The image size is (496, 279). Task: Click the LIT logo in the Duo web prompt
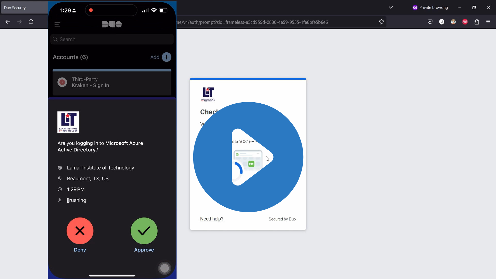point(208,94)
